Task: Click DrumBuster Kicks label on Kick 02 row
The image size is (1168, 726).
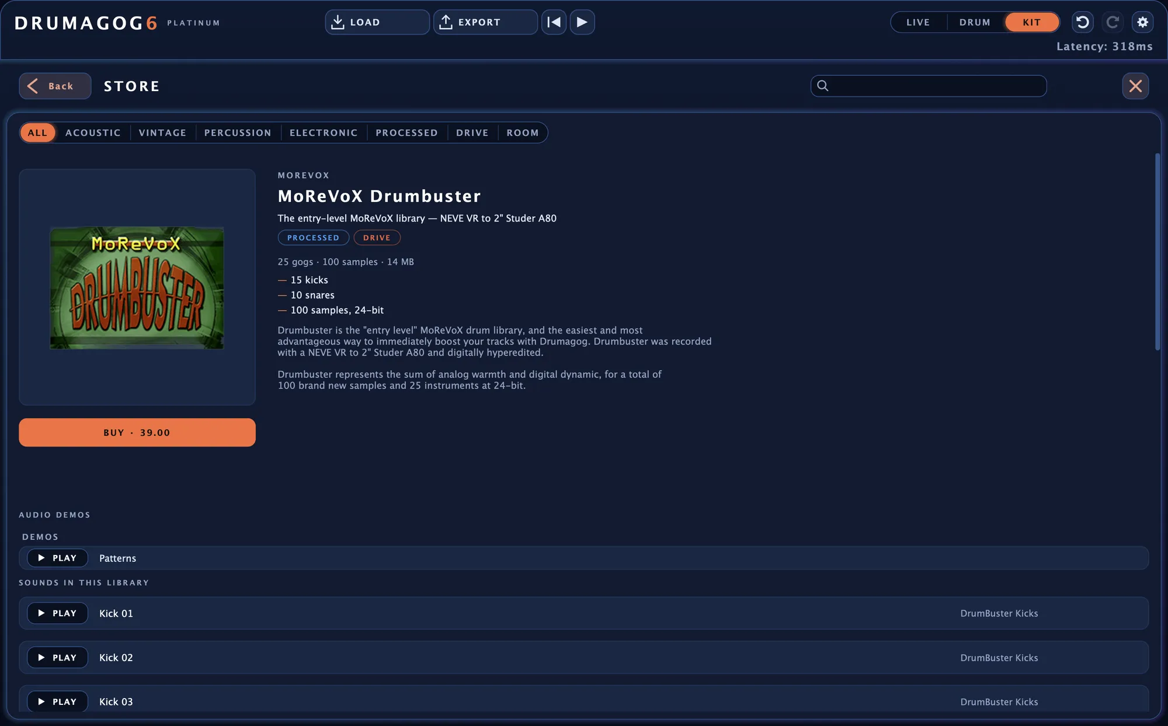Action: [999, 658]
